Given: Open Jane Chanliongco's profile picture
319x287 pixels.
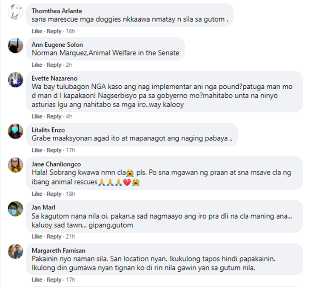Looking at the screenshot, I should click(x=15, y=165).
